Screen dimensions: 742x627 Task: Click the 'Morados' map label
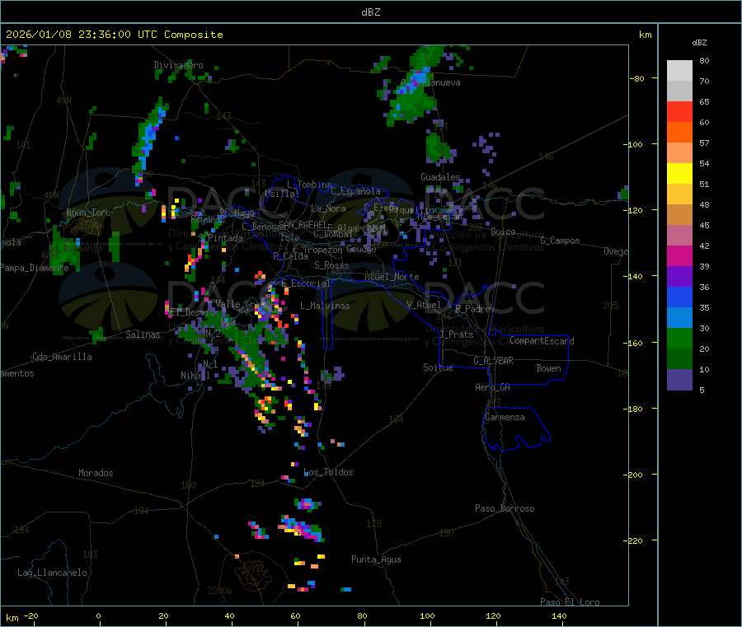pyautogui.click(x=96, y=473)
